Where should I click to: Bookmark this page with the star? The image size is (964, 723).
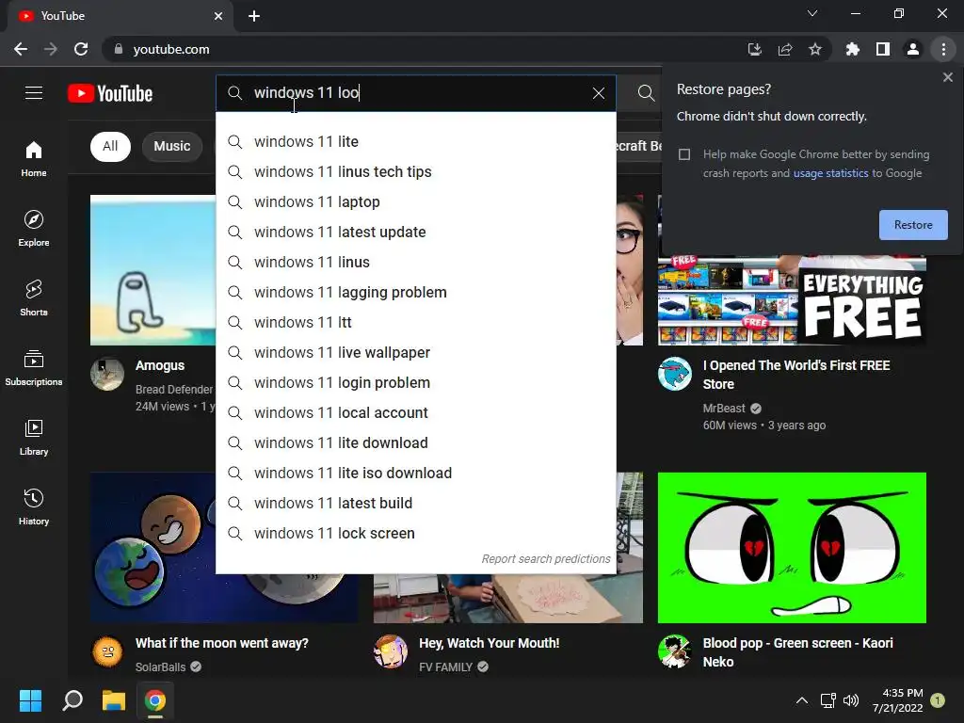[x=814, y=49]
